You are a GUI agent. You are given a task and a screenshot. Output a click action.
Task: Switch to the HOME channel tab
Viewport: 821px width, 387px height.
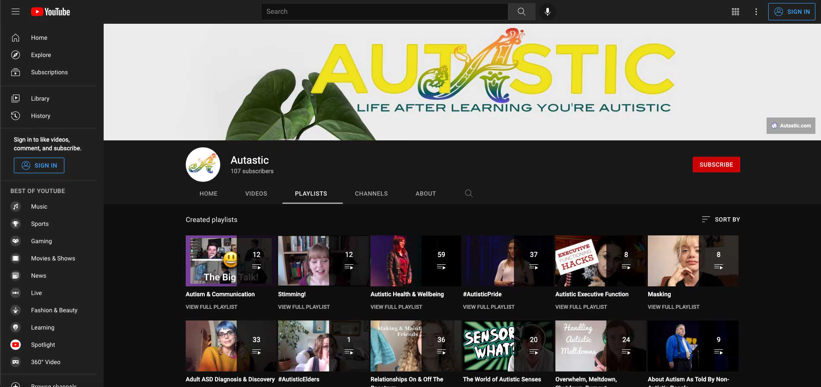click(x=209, y=193)
